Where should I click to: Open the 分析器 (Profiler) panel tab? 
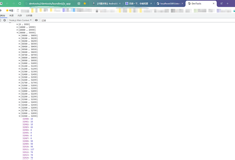[x=29, y=15]
